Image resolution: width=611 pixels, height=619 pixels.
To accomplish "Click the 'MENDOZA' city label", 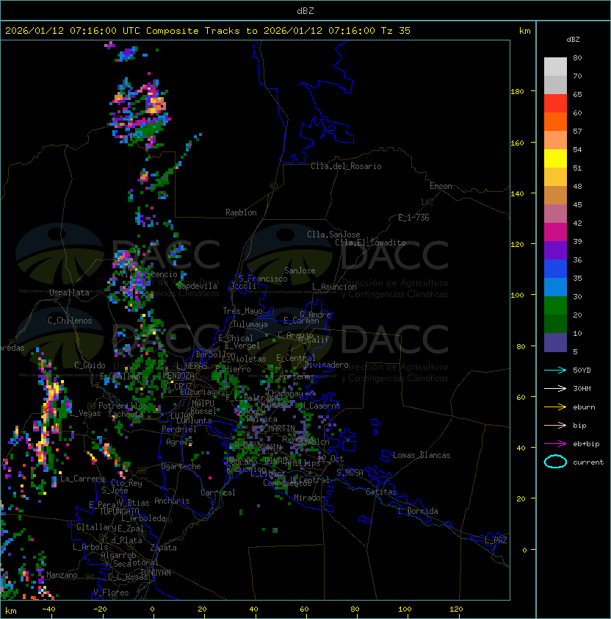I will 178,376.
